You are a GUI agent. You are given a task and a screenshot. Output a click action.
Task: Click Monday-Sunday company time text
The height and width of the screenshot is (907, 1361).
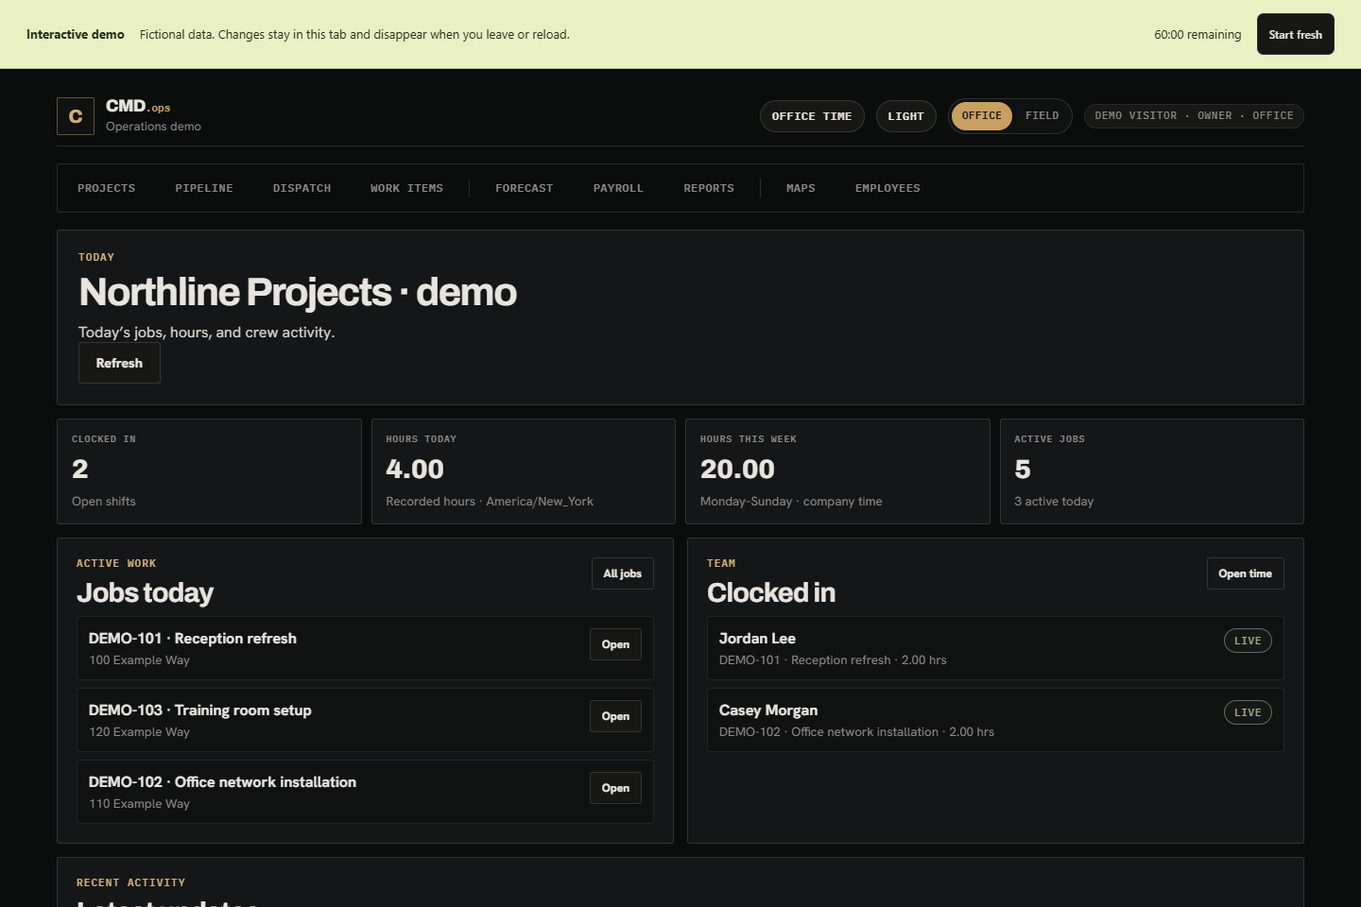[791, 502]
